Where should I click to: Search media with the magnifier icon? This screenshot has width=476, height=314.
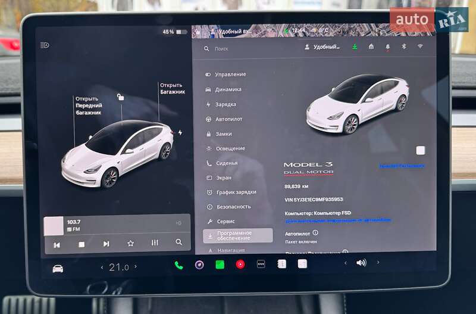179,242
